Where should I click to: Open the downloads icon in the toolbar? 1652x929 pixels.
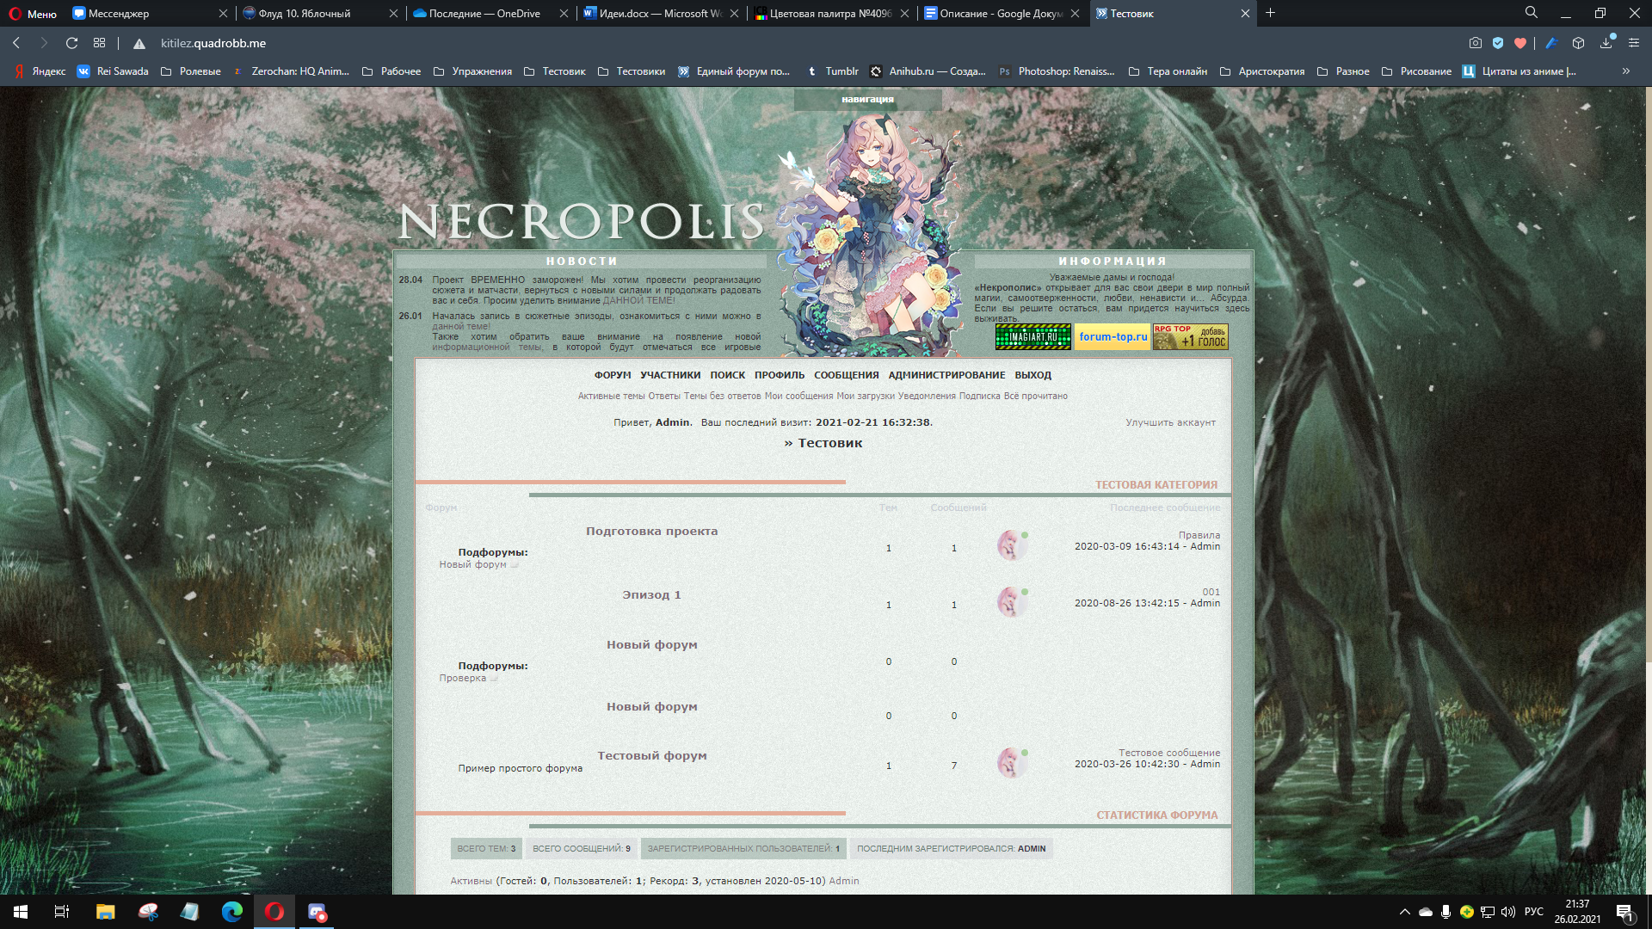(x=1606, y=43)
